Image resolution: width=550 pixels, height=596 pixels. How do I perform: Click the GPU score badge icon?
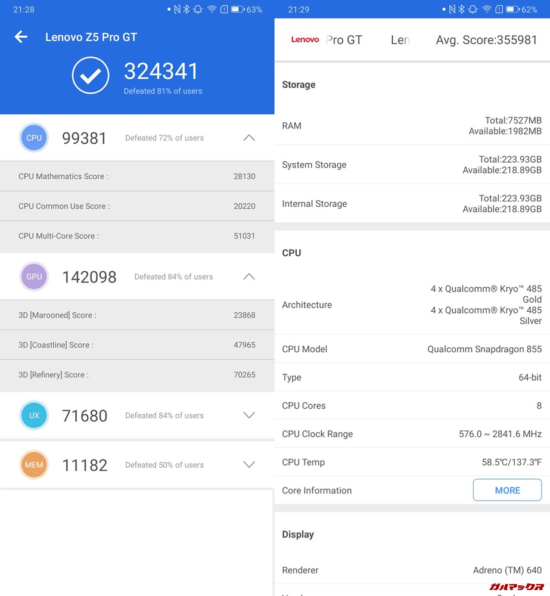coord(34,277)
